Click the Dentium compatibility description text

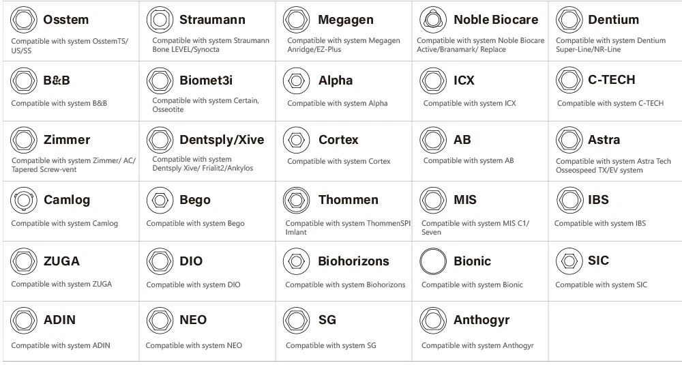[610, 45]
